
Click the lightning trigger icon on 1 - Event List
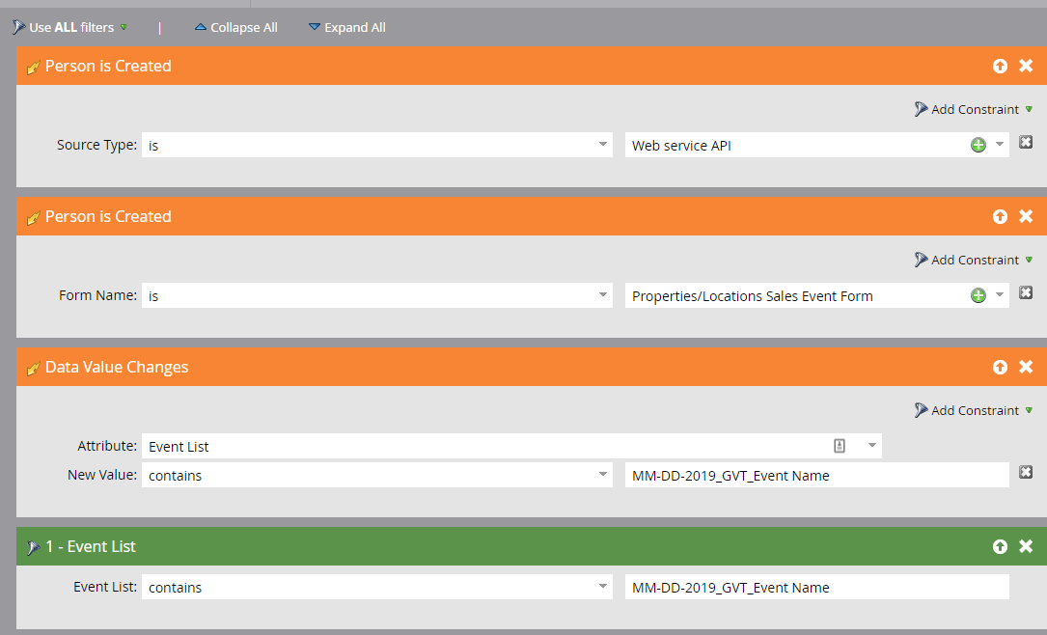(x=32, y=546)
